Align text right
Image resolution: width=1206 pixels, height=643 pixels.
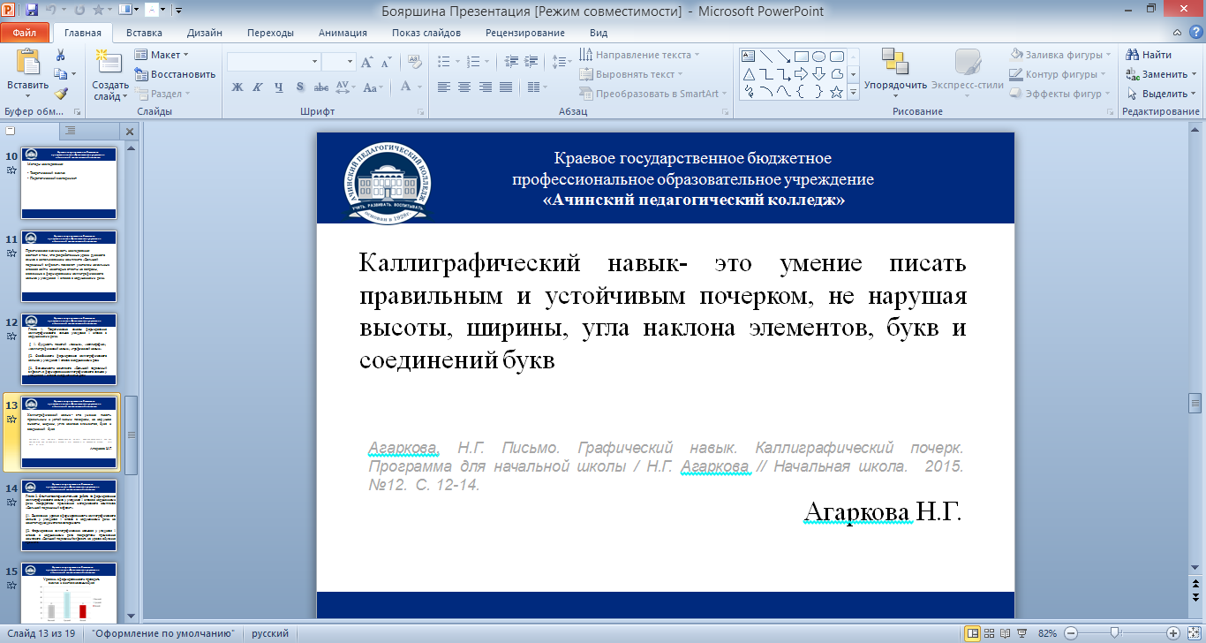(x=486, y=87)
